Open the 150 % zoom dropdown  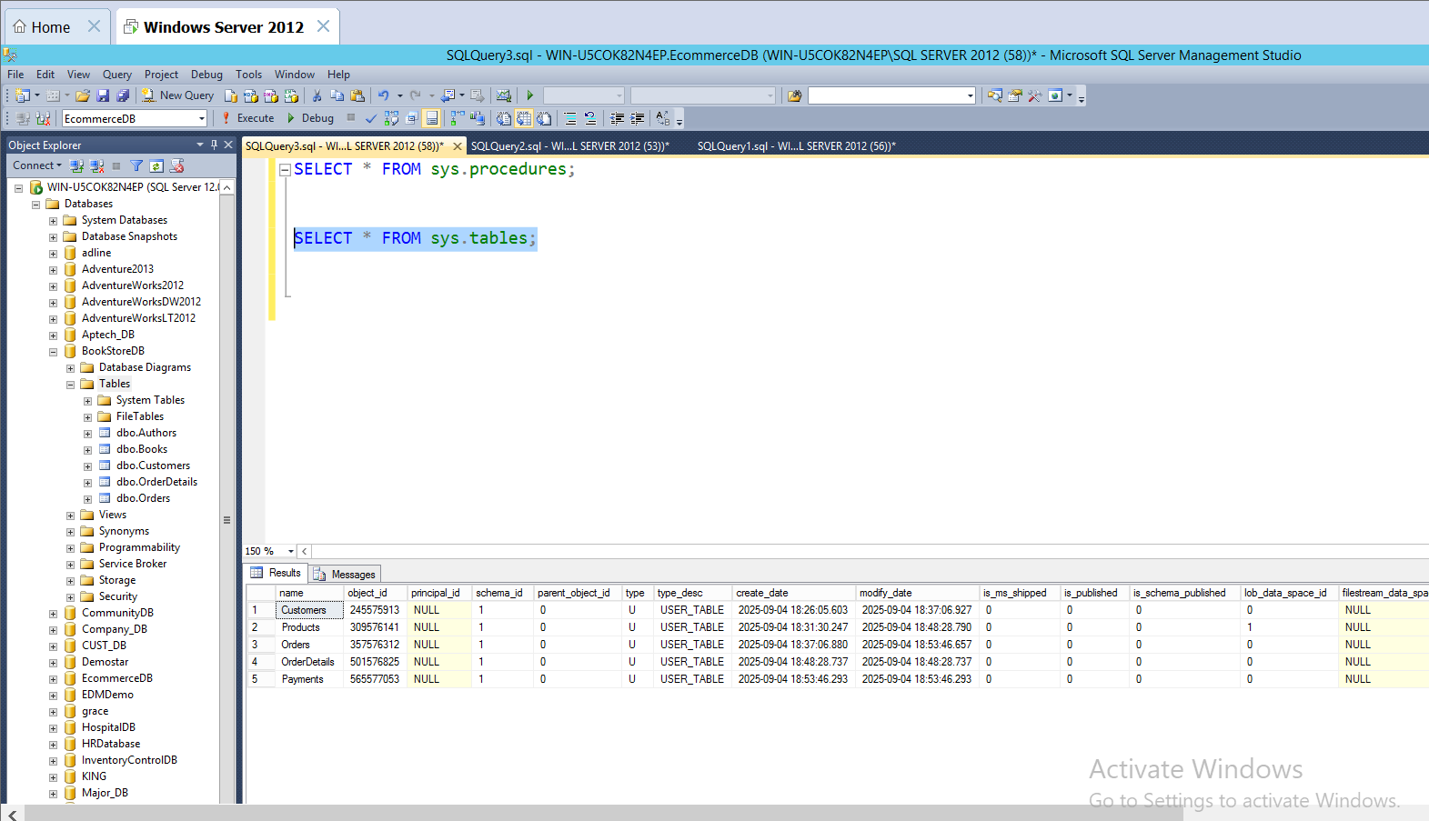tap(291, 551)
